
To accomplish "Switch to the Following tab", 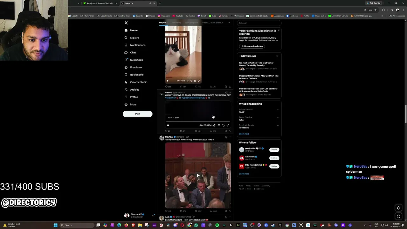I will point(176,23).
